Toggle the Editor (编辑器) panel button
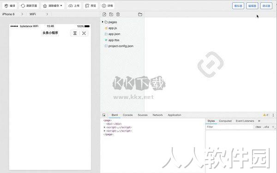This screenshot has width=277, height=173. pos(252,6)
